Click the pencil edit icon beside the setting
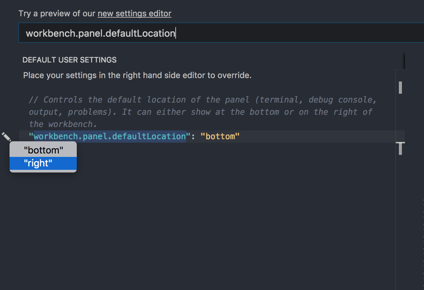424x290 pixels. [6, 137]
